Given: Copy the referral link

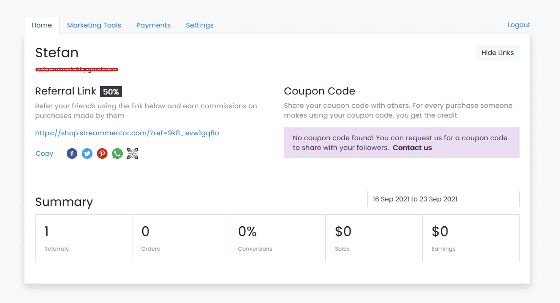Looking at the screenshot, I should click(44, 153).
